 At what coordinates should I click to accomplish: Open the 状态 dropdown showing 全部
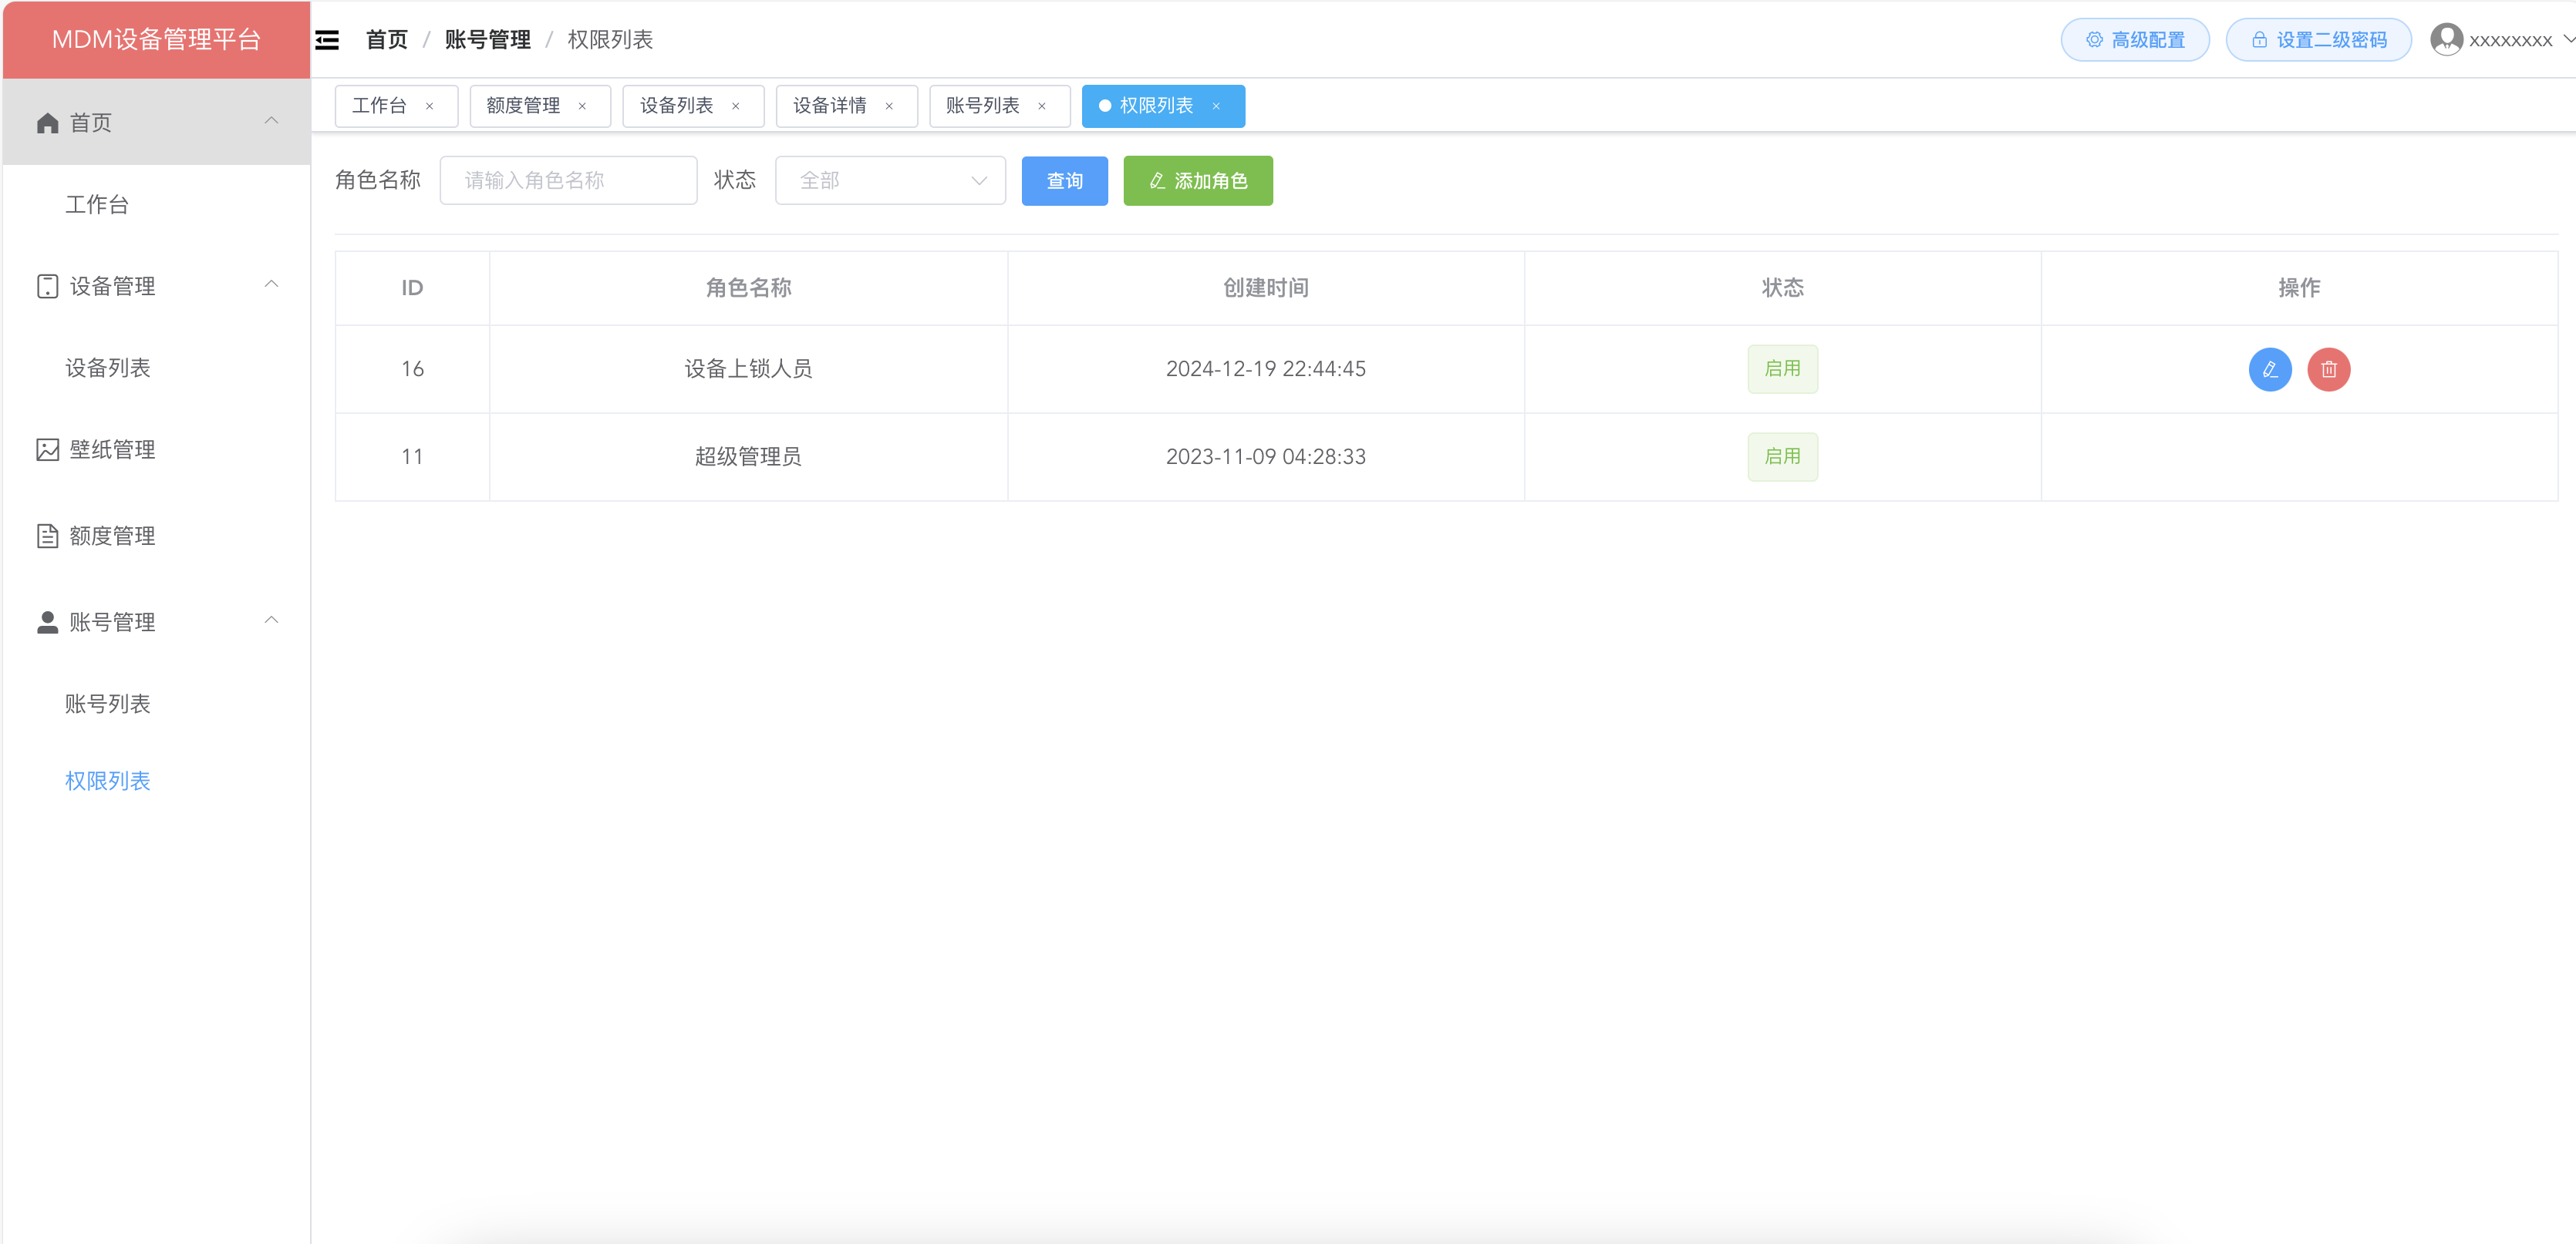pyautogui.click(x=889, y=181)
